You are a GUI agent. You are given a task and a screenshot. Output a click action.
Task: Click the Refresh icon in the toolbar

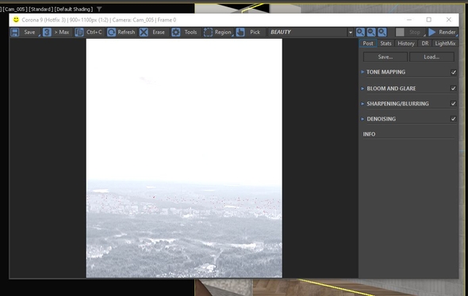click(111, 32)
